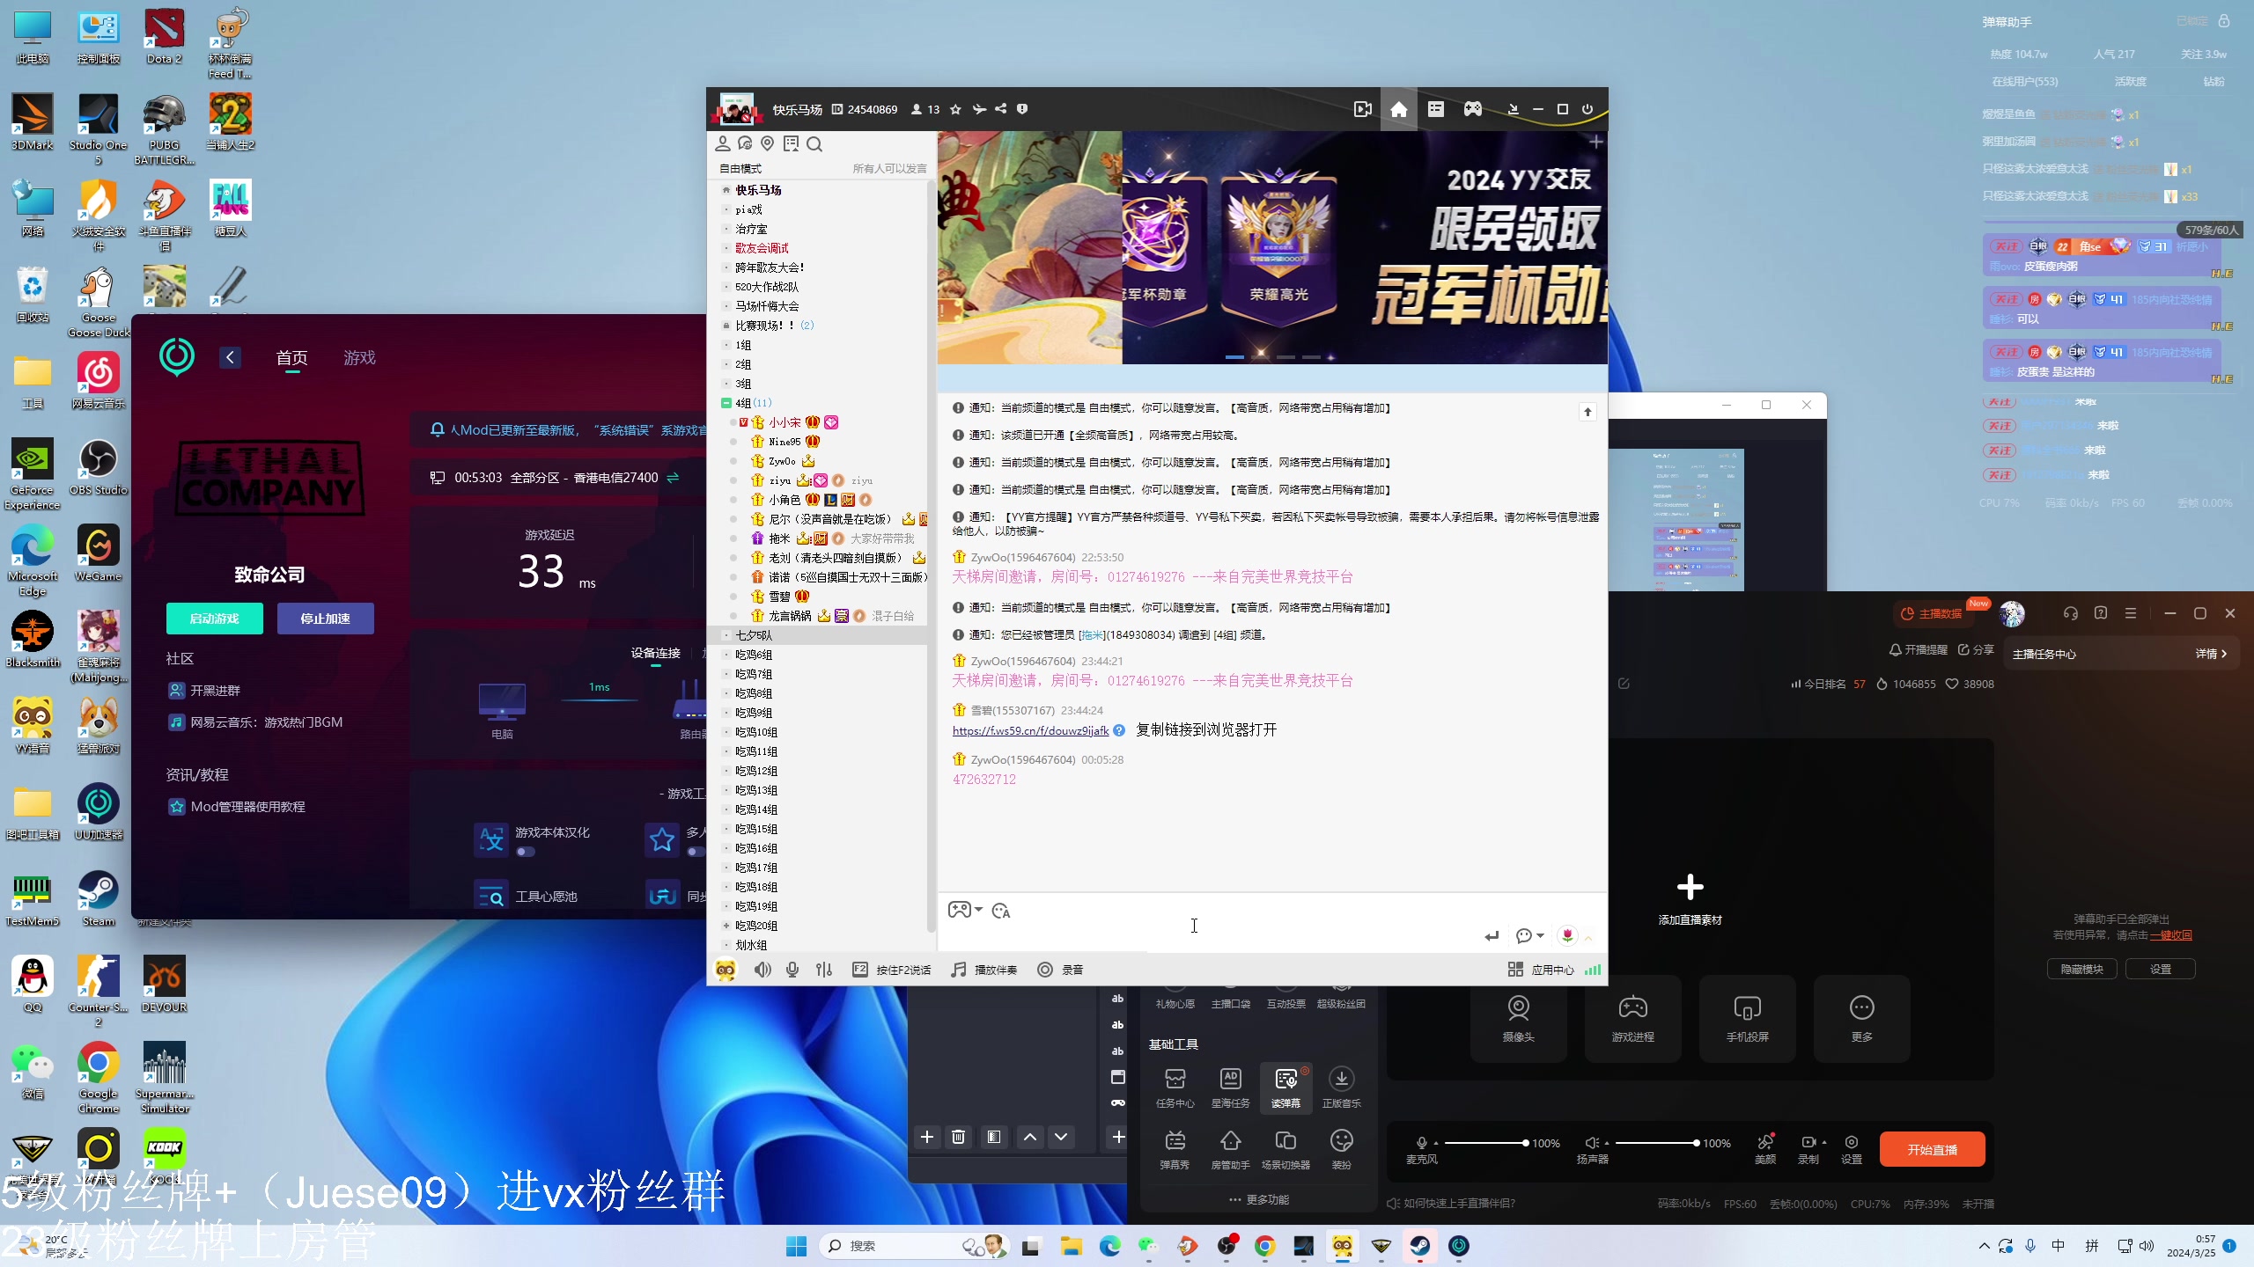This screenshot has width=2254, height=1267.
Task: Click the flower gift icon in chat
Action: (x=1567, y=935)
